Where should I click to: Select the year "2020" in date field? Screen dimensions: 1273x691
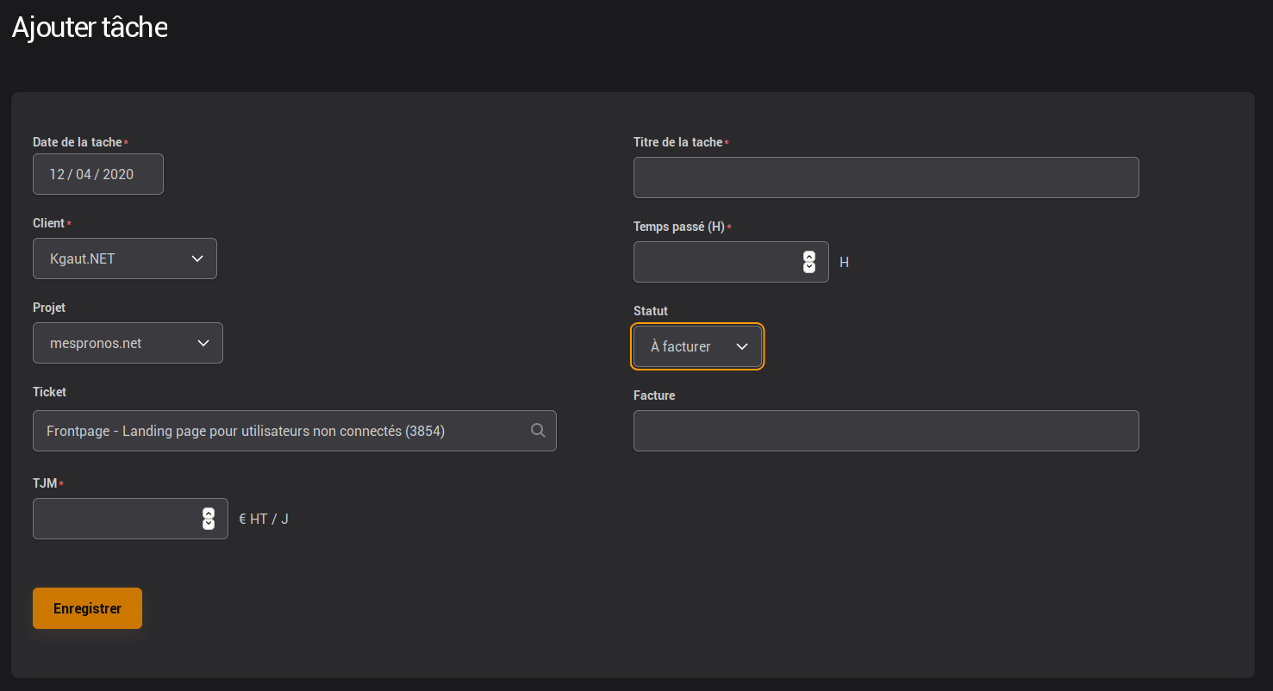click(x=118, y=174)
